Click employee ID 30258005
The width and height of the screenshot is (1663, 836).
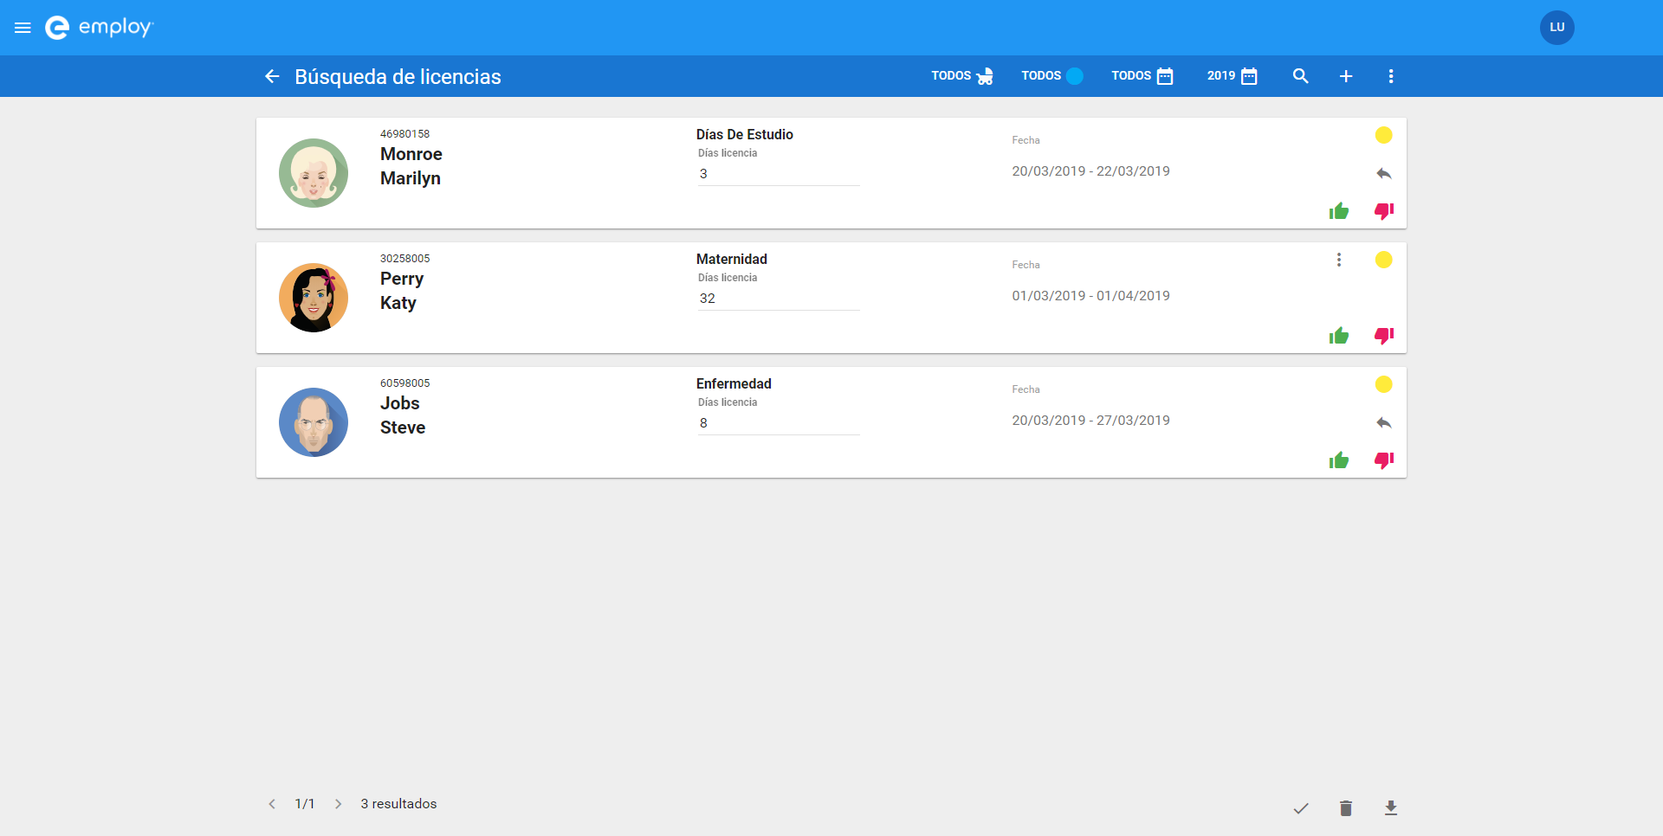[x=404, y=259]
